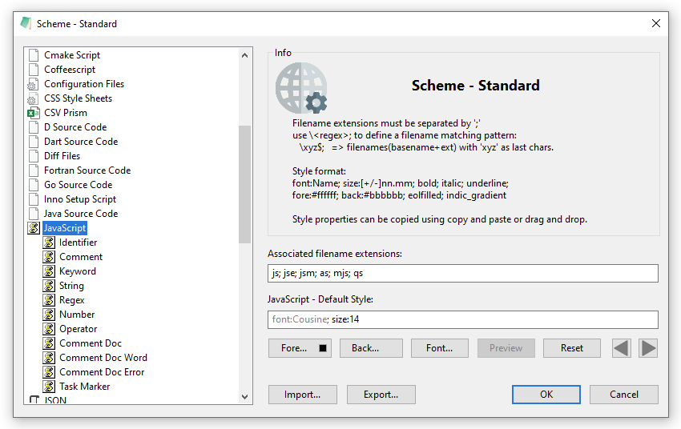Viewport: 681px width, 429px height.
Task: Go to next style with right arrow
Action: [x=648, y=348]
